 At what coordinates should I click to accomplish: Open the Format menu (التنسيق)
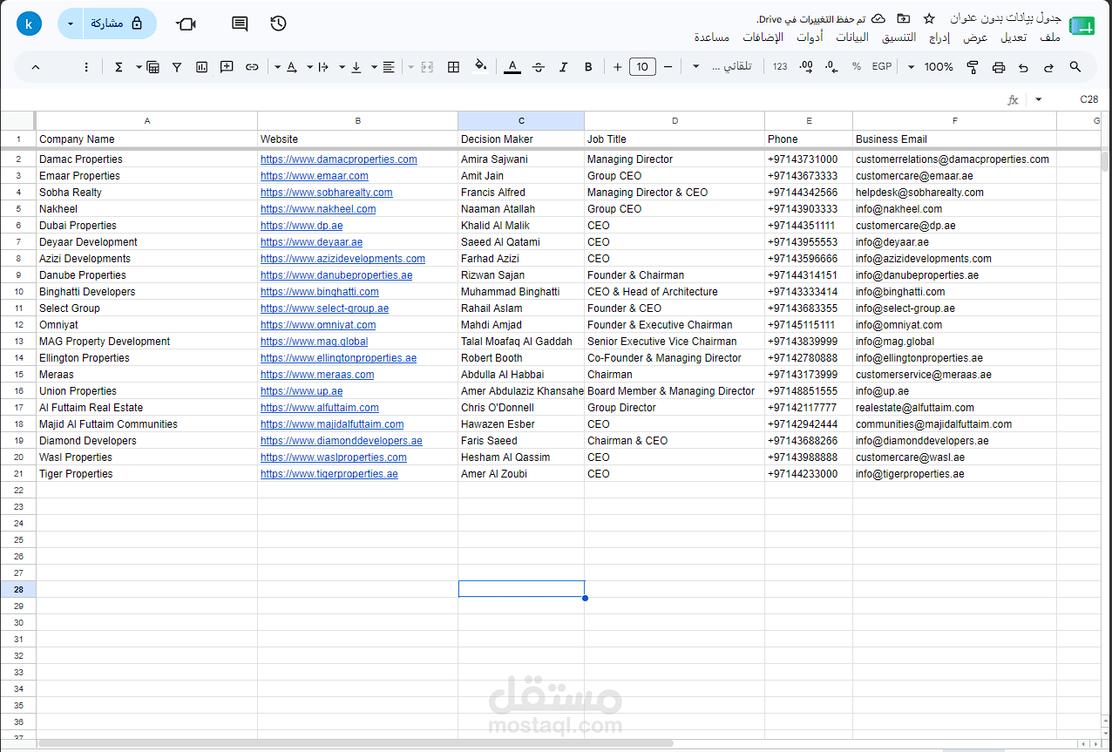point(898,37)
